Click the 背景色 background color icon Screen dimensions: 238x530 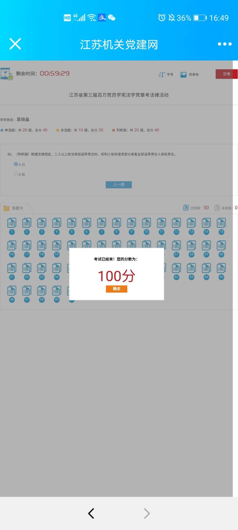[x=183, y=75]
